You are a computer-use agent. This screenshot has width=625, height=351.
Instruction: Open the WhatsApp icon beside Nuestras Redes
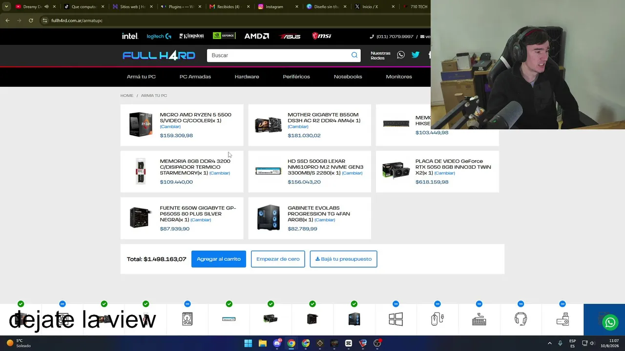(401, 55)
